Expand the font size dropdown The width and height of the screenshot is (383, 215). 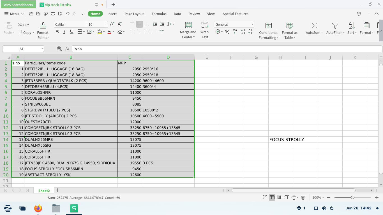(106, 25)
